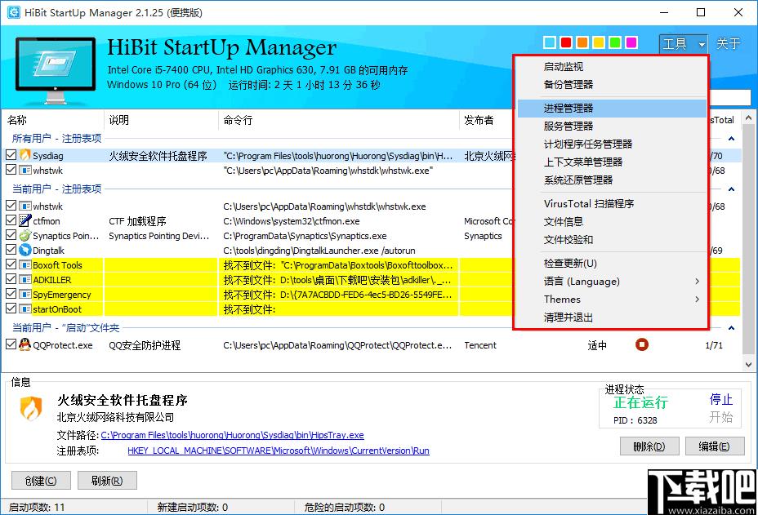Pick the light blue theme color swatch
The image size is (758, 515).
click(x=550, y=42)
